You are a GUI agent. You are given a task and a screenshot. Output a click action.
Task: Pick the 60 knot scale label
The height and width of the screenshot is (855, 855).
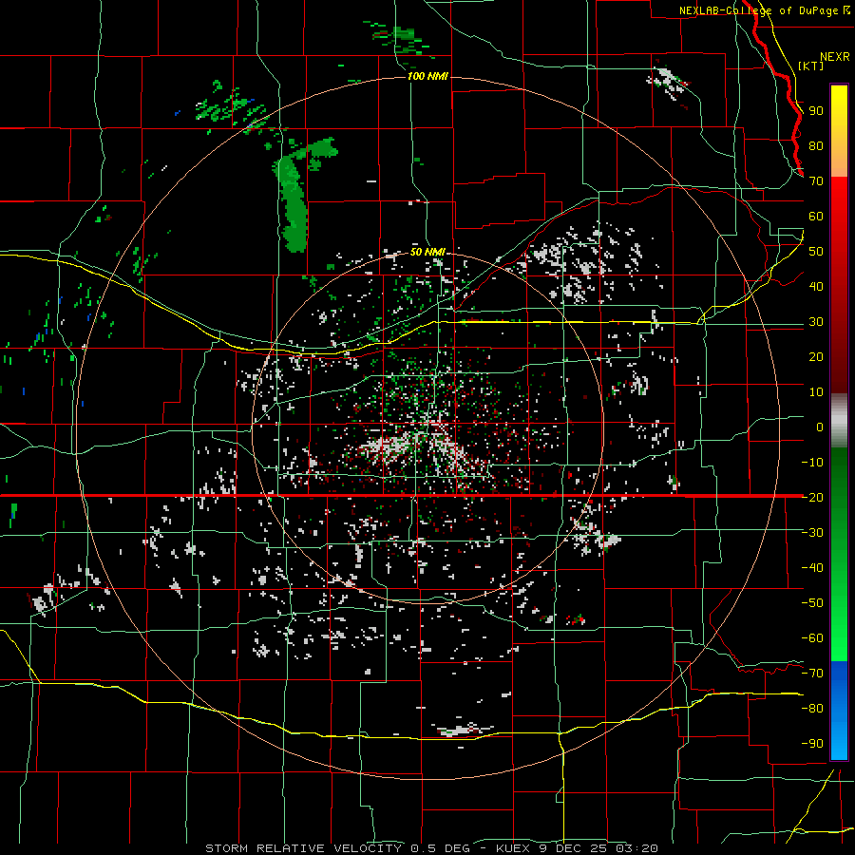click(816, 217)
